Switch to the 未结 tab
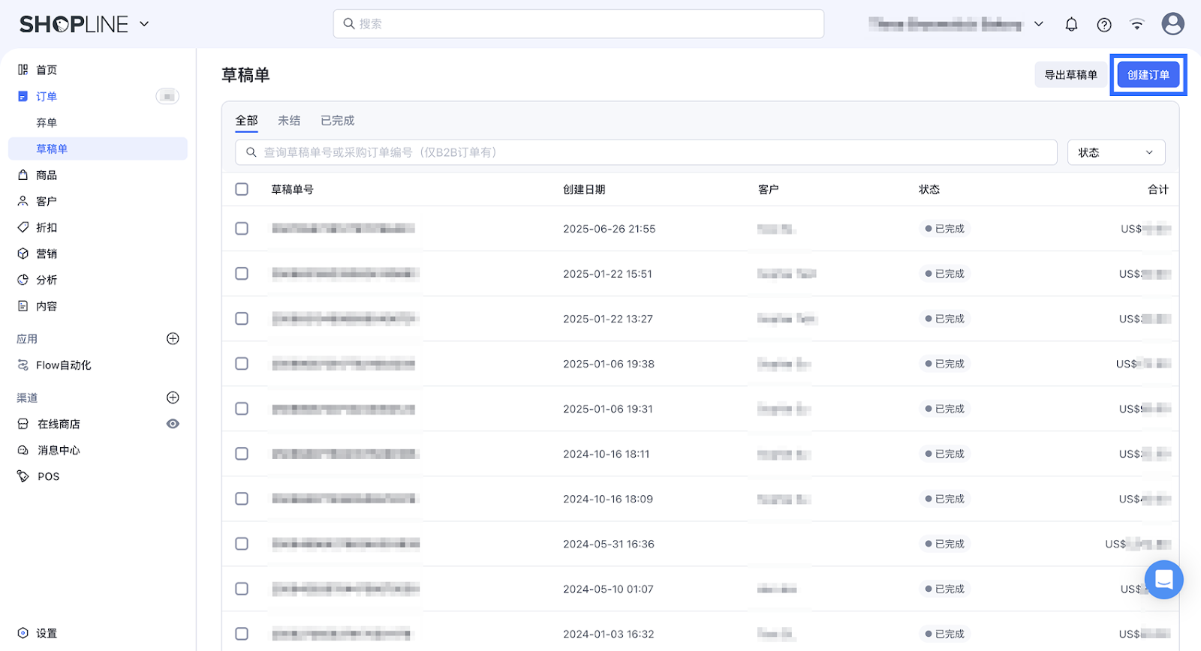 pyautogui.click(x=289, y=121)
